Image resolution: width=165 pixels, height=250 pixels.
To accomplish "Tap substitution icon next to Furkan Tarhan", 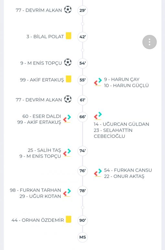I will (67, 193).
